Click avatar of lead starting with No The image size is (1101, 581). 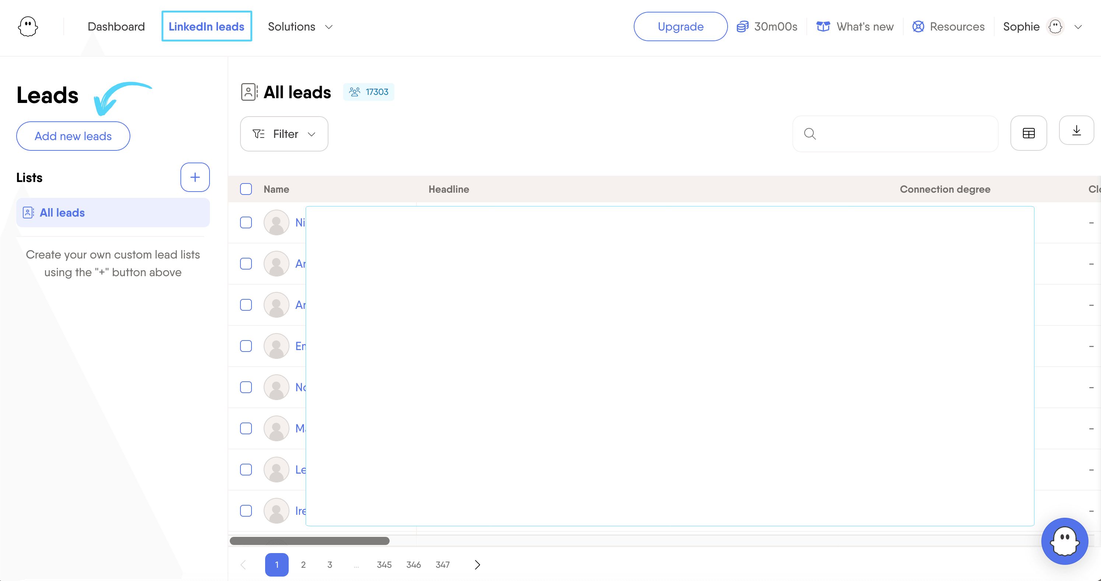click(x=277, y=387)
